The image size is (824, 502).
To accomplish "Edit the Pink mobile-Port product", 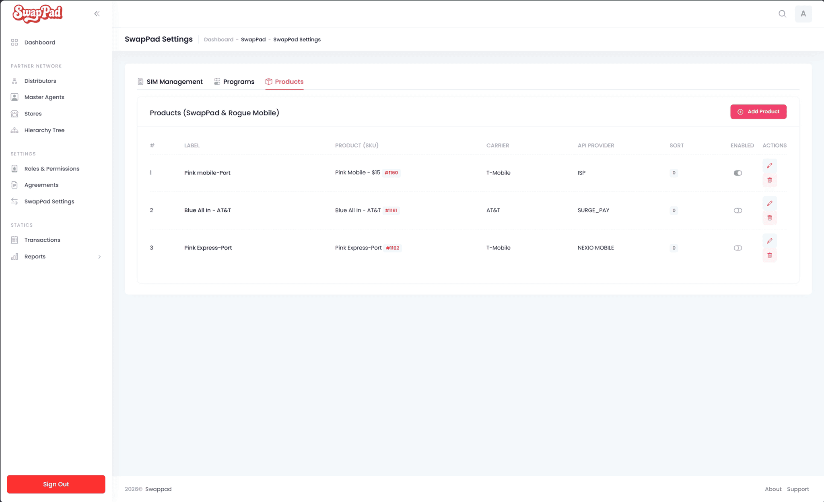I will coord(769,166).
